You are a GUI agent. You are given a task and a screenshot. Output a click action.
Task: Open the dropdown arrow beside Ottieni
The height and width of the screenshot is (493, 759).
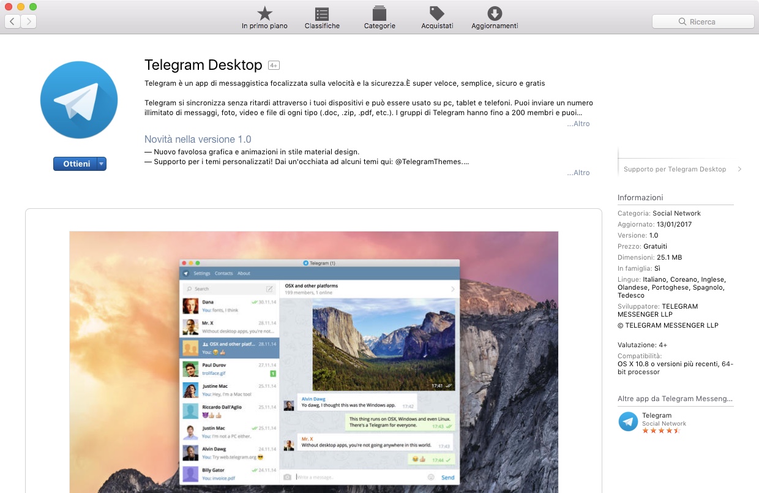coord(102,164)
